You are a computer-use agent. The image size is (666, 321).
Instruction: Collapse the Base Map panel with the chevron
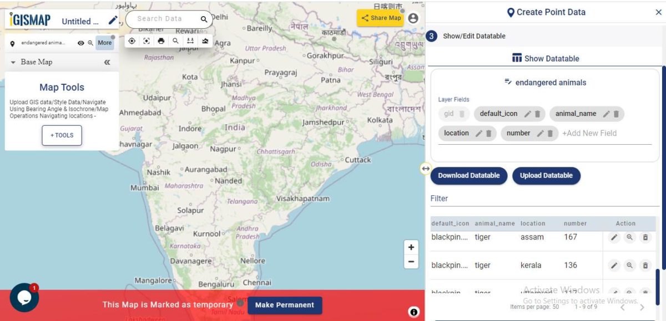pos(106,63)
